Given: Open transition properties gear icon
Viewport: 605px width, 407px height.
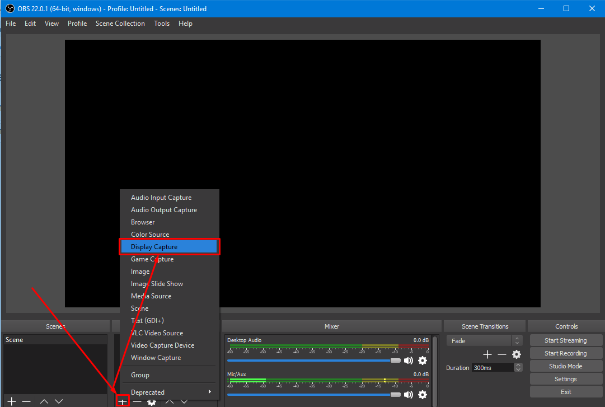Looking at the screenshot, I should (516, 354).
